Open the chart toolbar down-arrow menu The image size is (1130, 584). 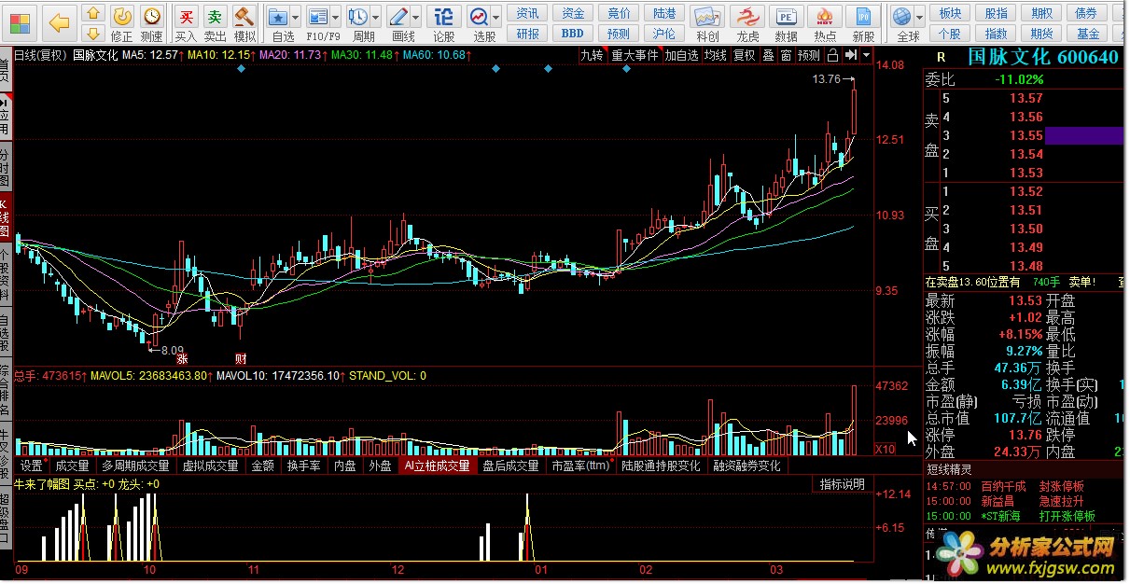(866, 55)
